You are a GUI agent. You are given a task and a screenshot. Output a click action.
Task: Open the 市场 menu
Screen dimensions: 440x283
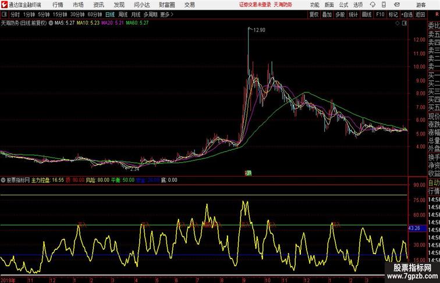[x=79, y=5]
